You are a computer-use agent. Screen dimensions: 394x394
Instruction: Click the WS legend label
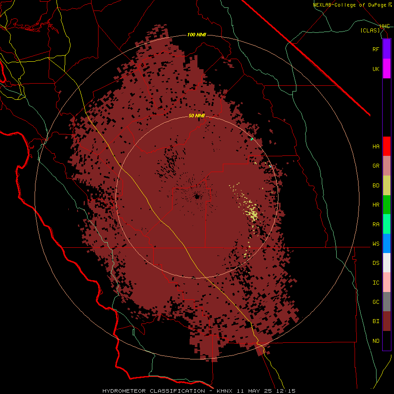pos(376,243)
